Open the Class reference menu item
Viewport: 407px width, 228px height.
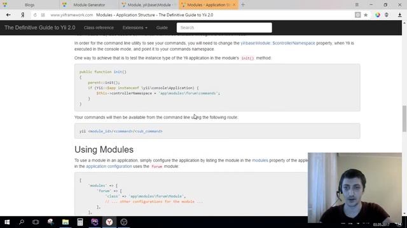(x=99, y=28)
